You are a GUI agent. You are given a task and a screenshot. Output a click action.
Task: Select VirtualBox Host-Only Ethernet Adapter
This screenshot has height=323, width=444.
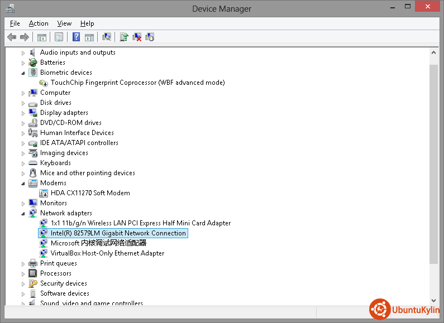(x=107, y=253)
